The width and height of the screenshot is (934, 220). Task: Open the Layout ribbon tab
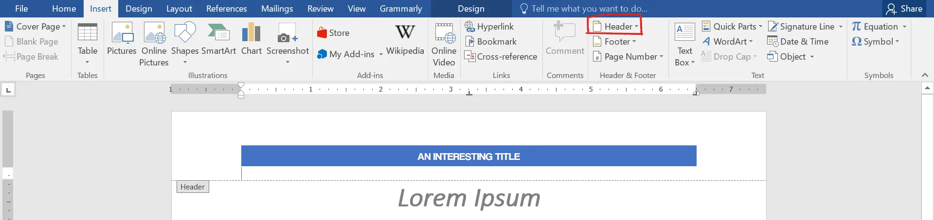point(179,9)
